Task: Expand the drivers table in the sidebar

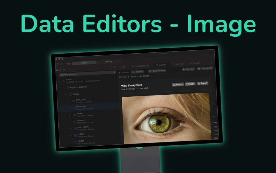Action: pyautogui.click(x=69, y=115)
